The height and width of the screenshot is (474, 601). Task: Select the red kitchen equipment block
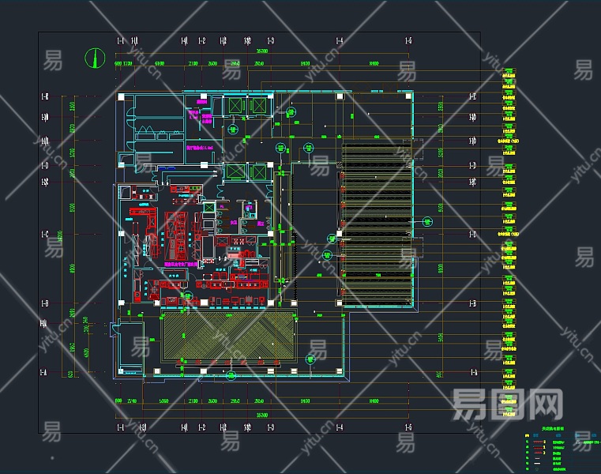[175, 237]
